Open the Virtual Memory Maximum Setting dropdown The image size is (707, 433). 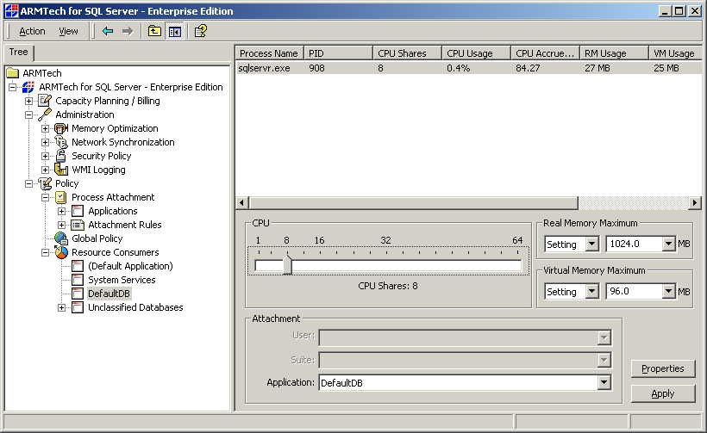(591, 292)
